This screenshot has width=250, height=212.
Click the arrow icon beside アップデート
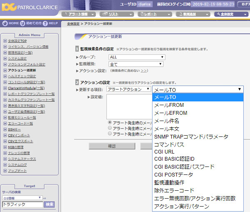(5, 171)
